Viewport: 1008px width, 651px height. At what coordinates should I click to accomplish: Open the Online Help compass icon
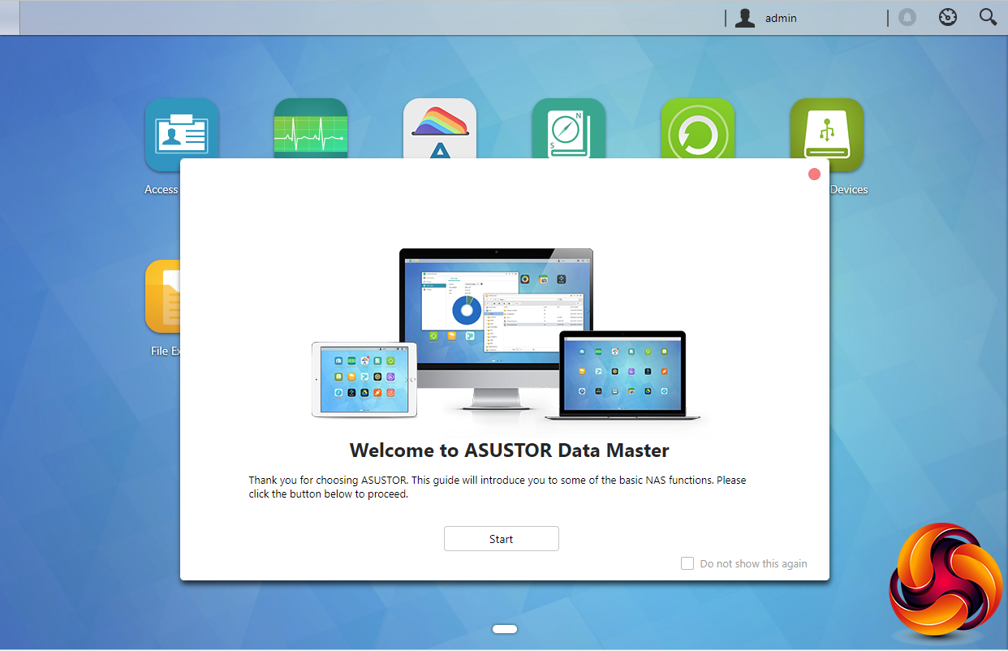[x=568, y=128]
